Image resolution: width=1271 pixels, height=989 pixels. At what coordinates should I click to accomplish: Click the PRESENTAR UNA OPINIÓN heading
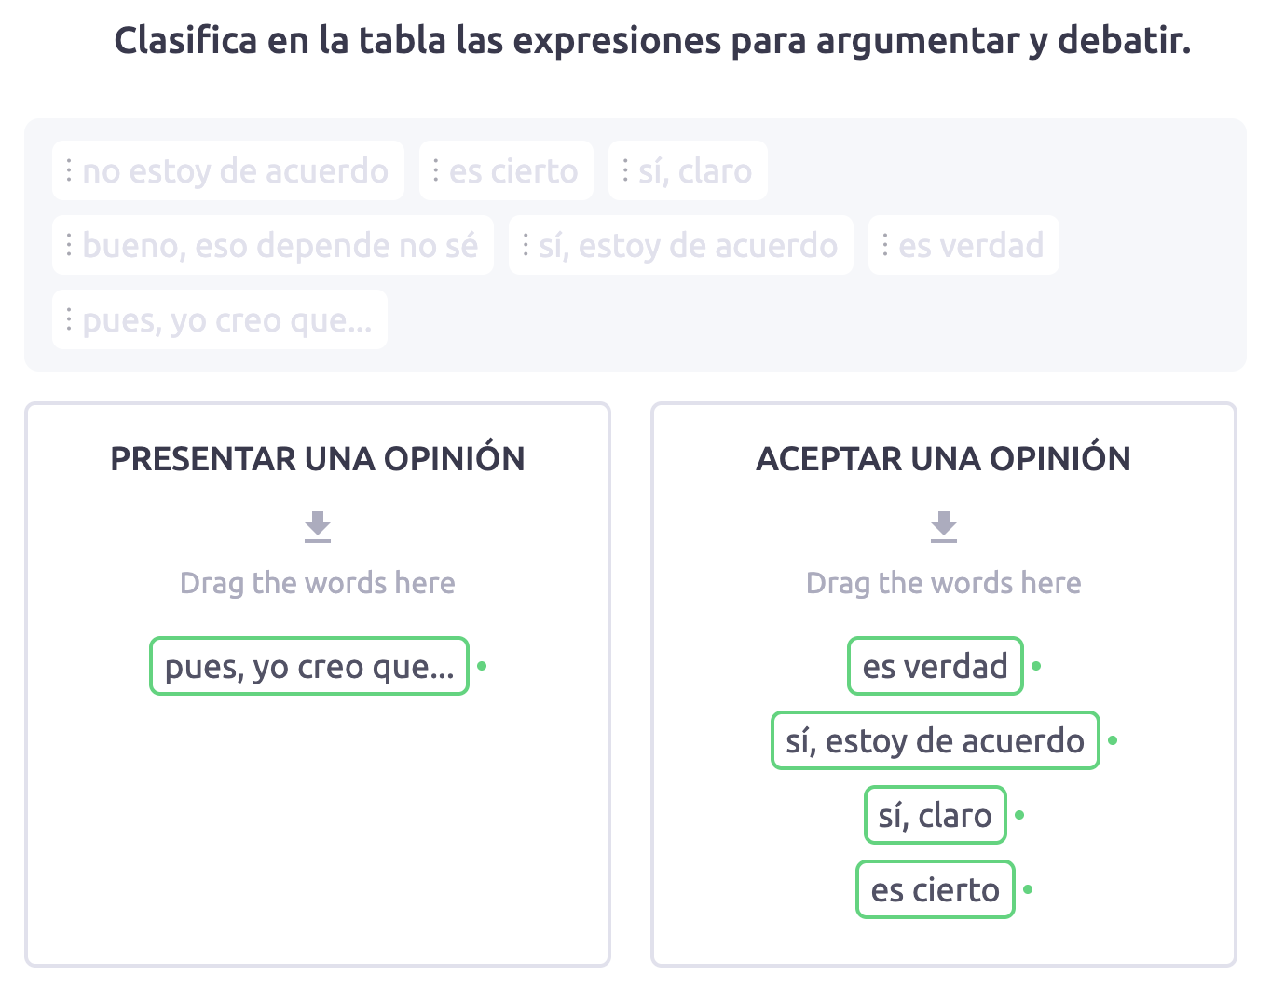coord(318,459)
